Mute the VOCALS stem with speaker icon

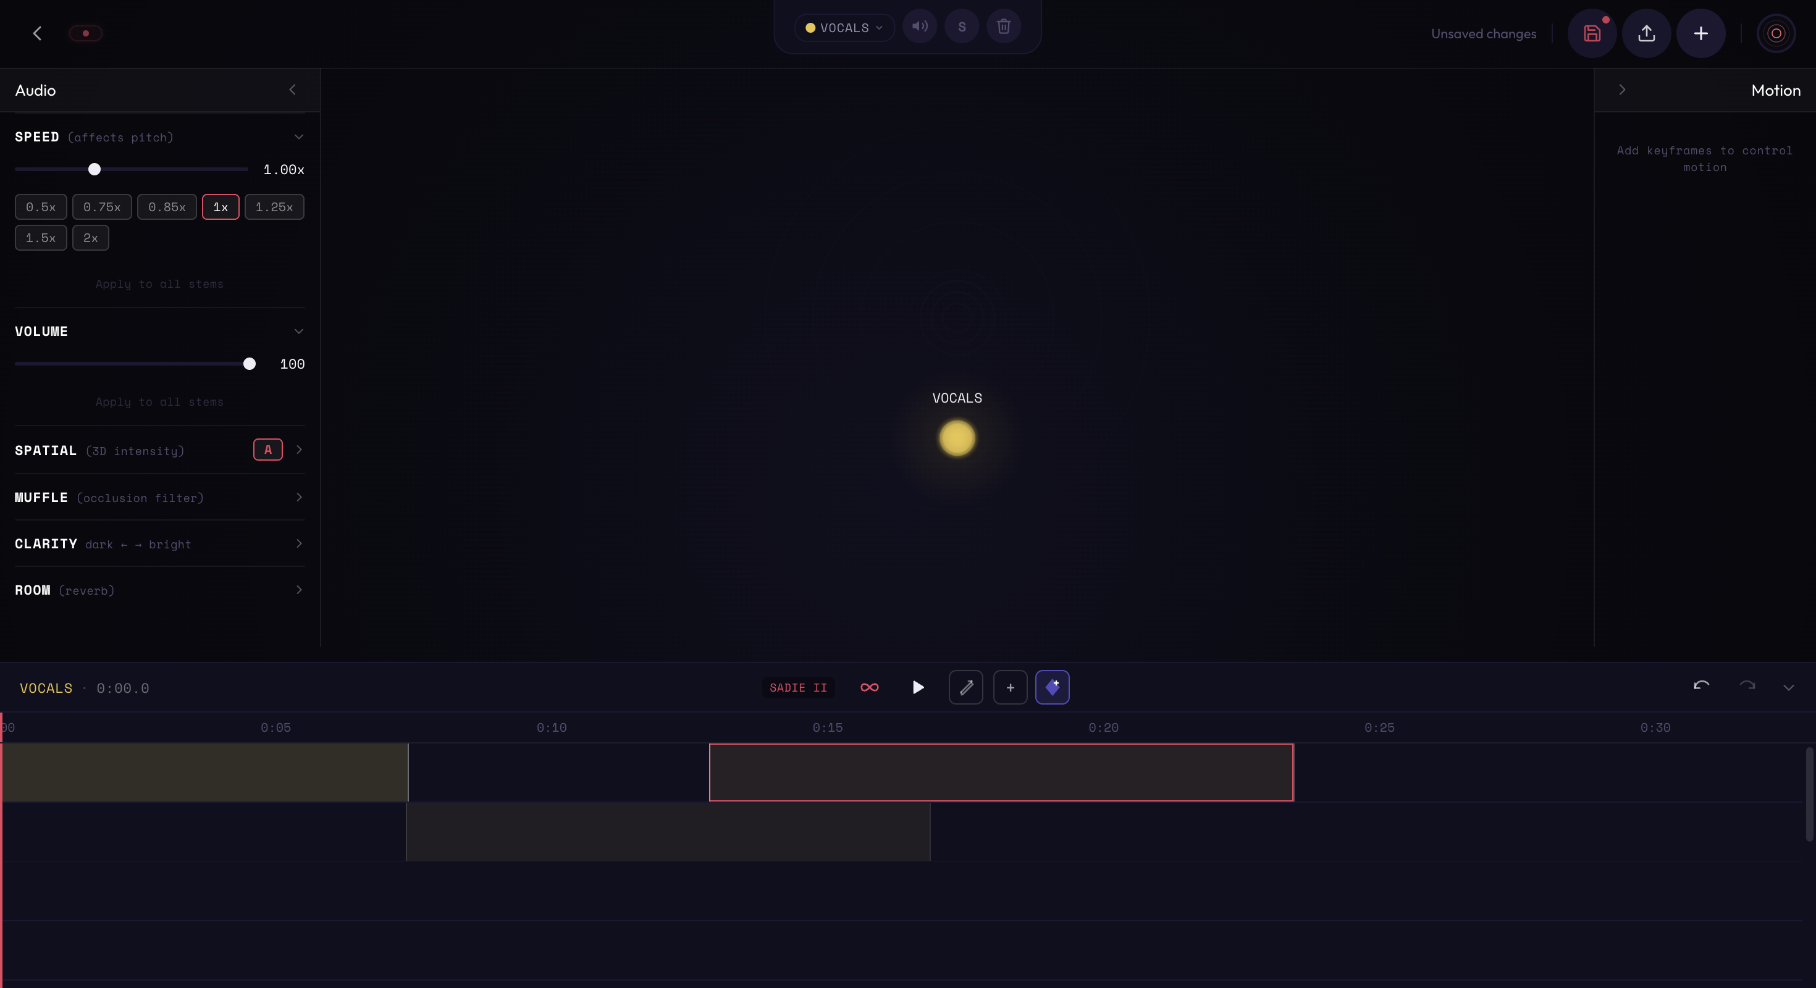click(x=919, y=27)
